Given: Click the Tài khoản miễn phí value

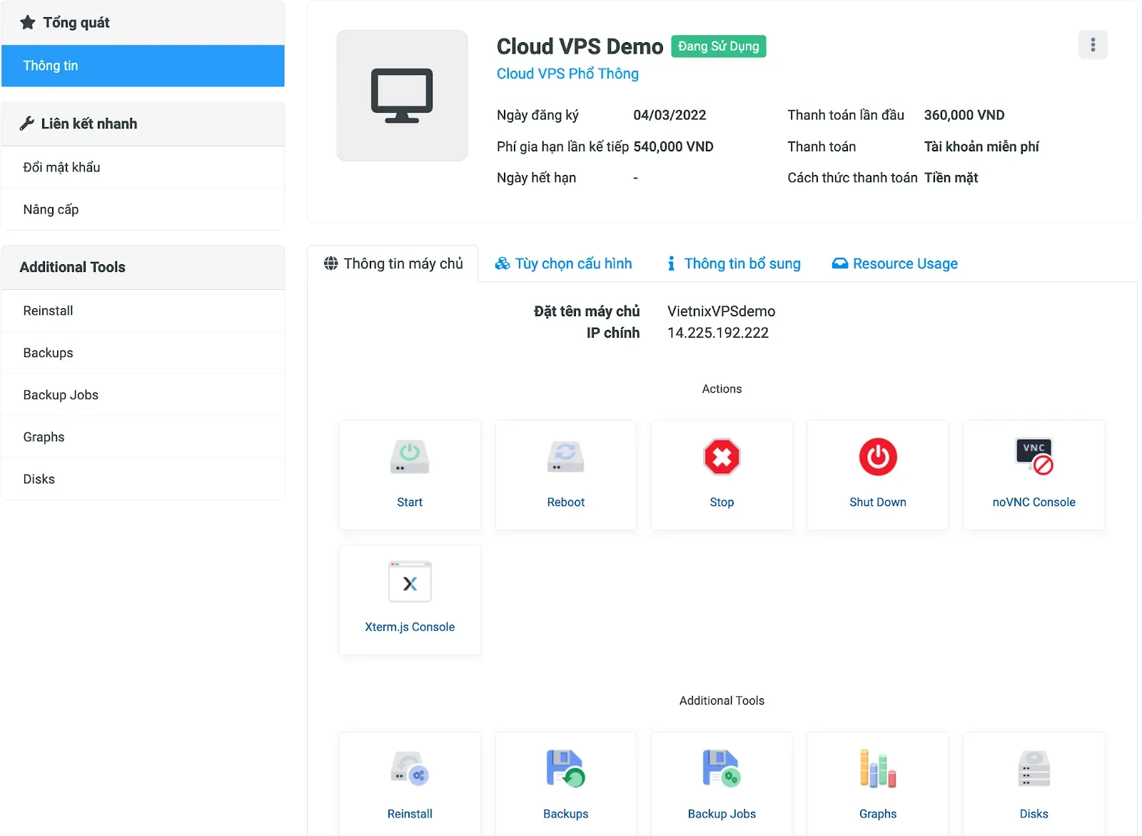Looking at the screenshot, I should (x=981, y=146).
